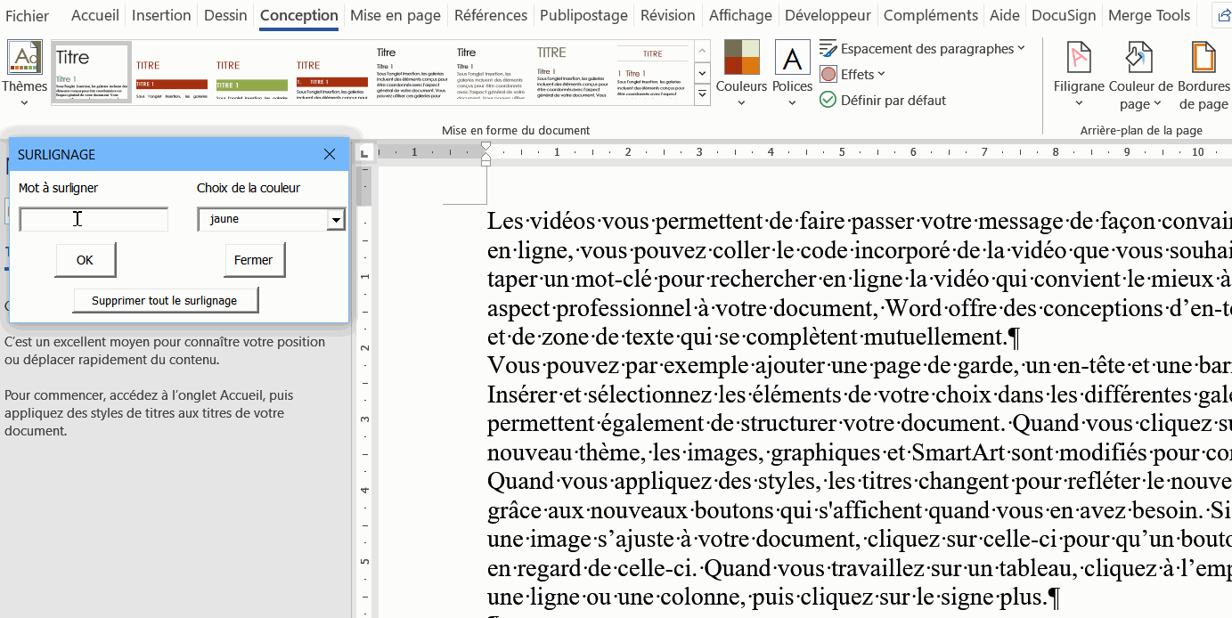Open Couleur de page icon
The height and width of the screenshot is (618, 1232).
[x=1139, y=58]
